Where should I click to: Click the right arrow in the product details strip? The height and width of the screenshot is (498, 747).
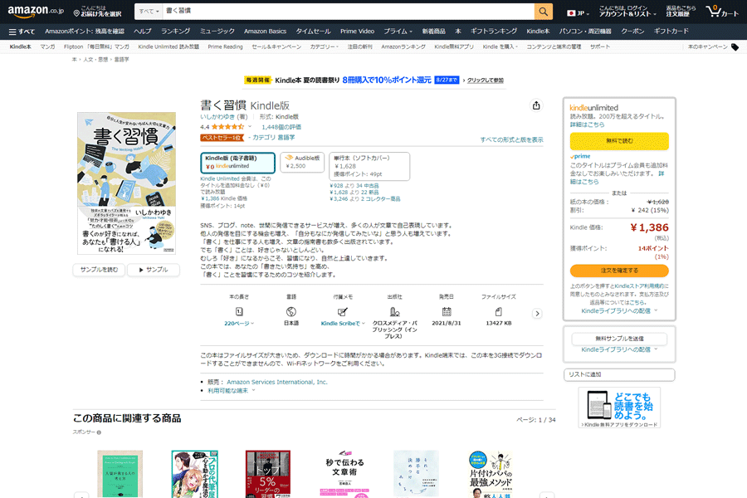click(x=537, y=312)
